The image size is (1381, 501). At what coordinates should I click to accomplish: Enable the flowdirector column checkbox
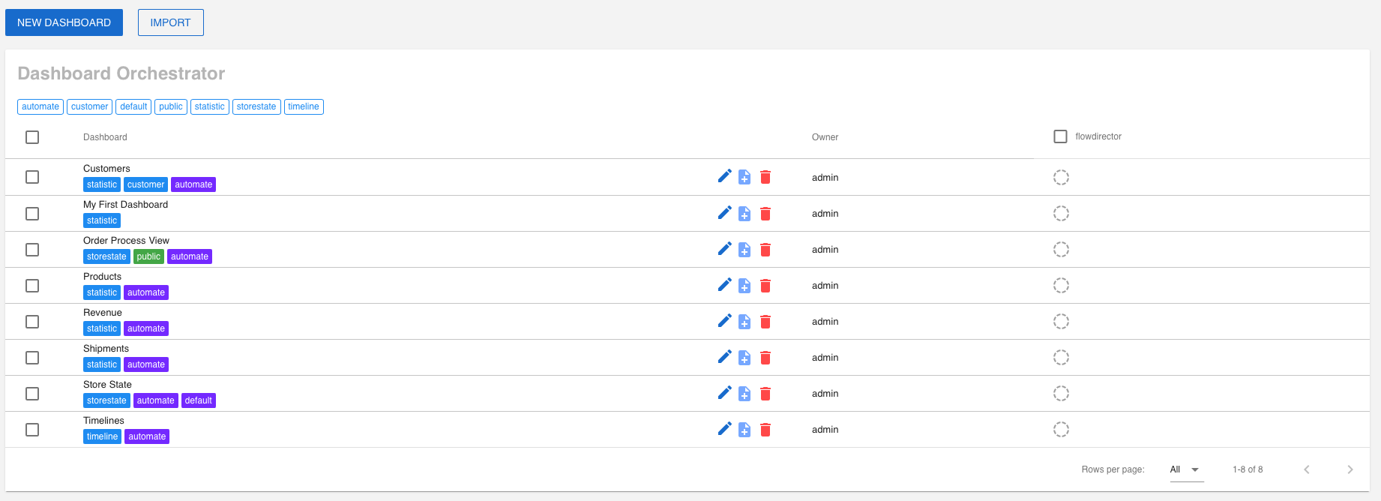tap(1060, 136)
